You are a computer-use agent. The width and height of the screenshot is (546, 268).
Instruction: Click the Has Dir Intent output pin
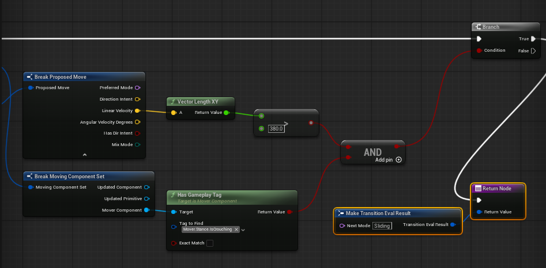tap(138, 133)
